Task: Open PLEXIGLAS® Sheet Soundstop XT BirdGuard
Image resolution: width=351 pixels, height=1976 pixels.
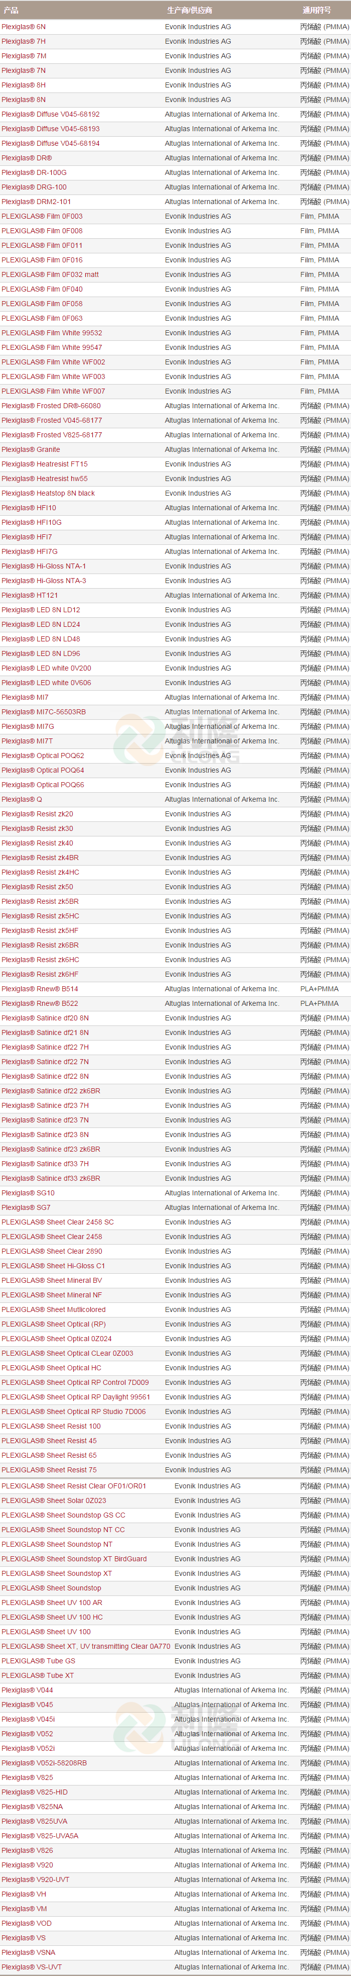Action: pyautogui.click(x=74, y=1559)
